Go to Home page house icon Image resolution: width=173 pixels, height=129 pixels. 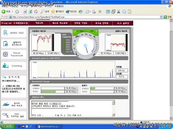pyautogui.click(x=36, y=11)
